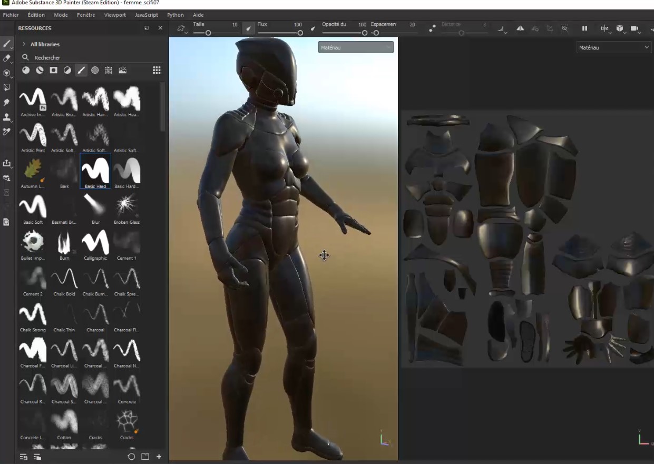Select the Polygon Fill tool

[x=7, y=87]
